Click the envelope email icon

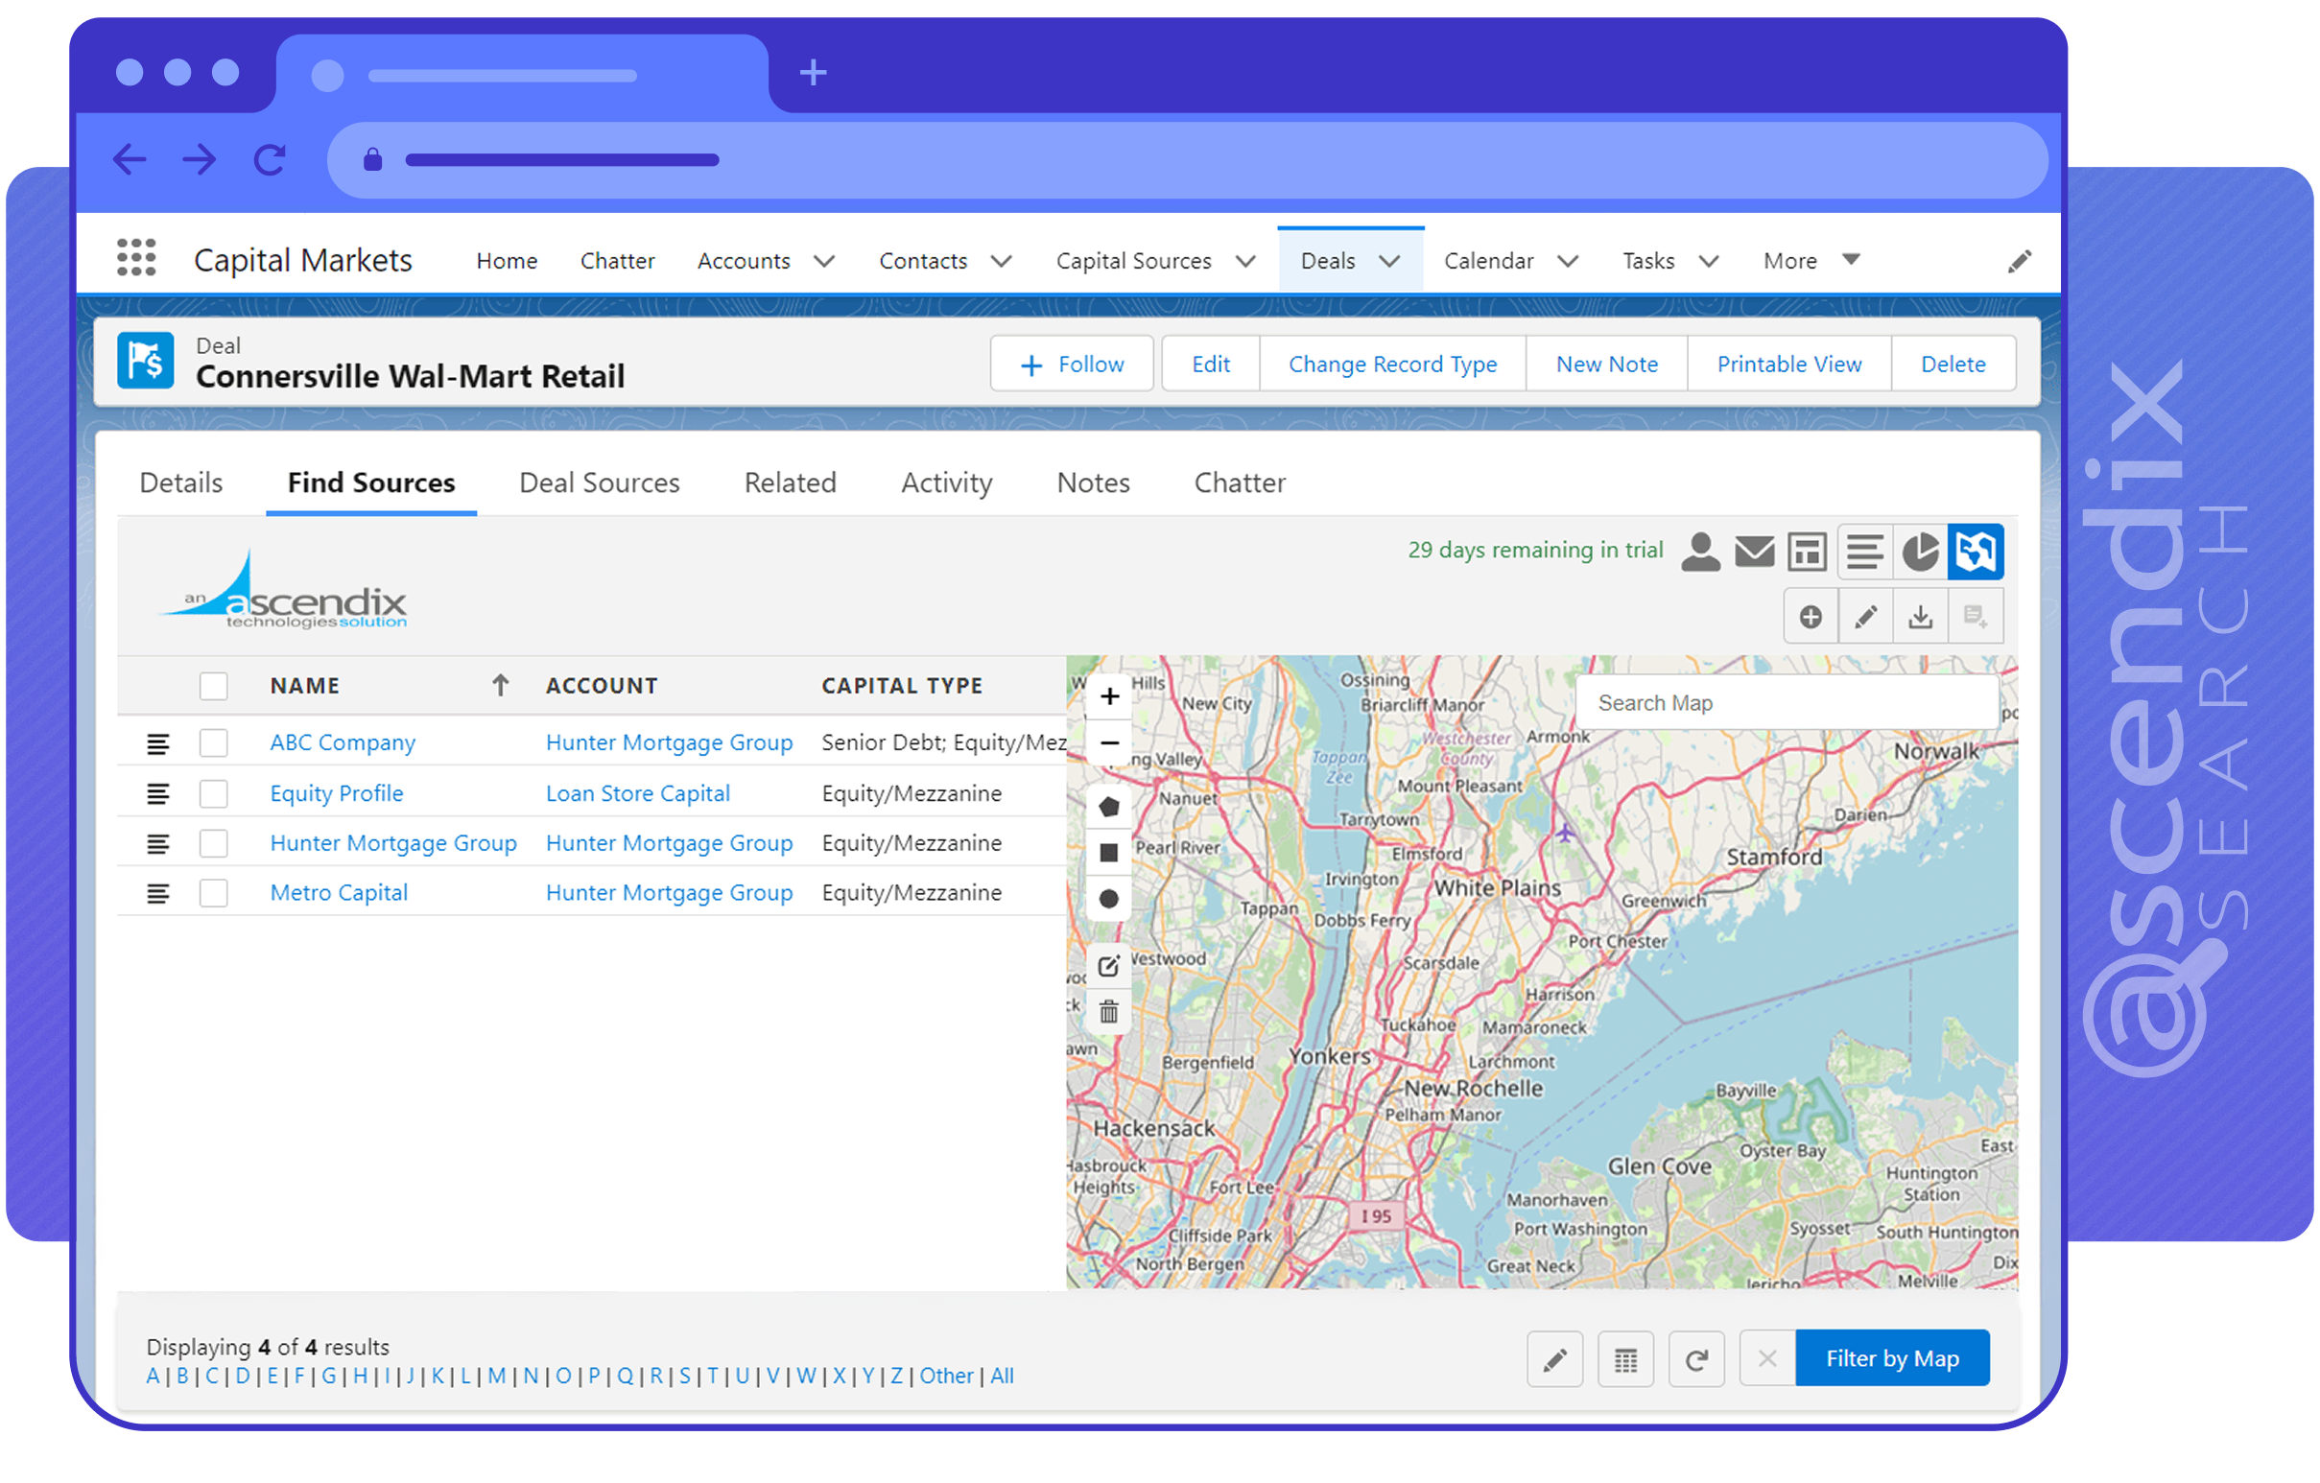click(1755, 552)
